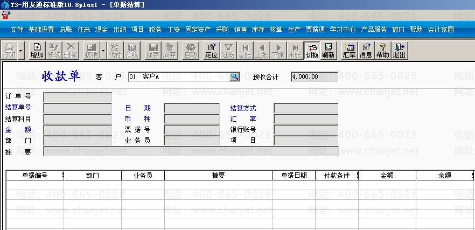The width and height of the screenshot is (475, 230).
Task: Click the 结算方式 input field
Action: click(306, 108)
